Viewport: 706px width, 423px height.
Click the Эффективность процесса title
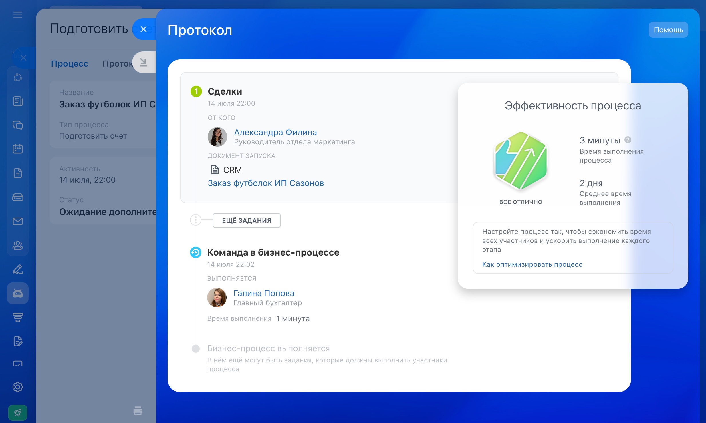(x=573, y=106)
